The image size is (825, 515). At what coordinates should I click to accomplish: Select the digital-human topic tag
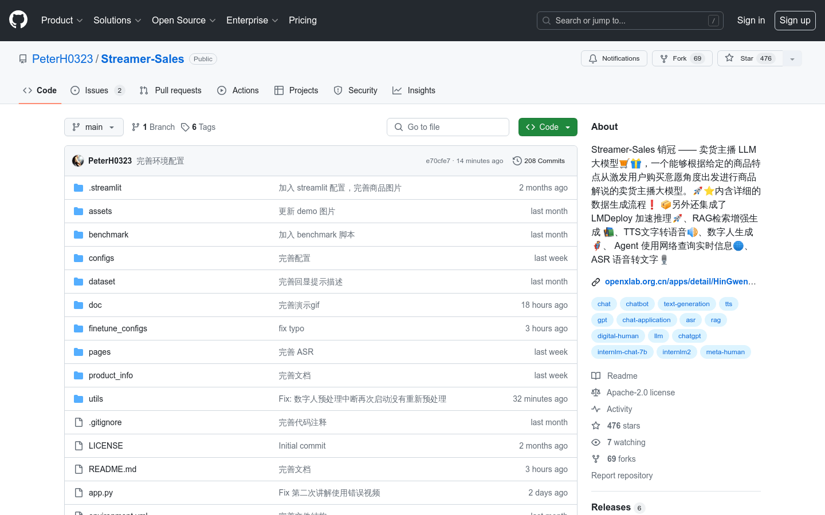tap(618, 336)
